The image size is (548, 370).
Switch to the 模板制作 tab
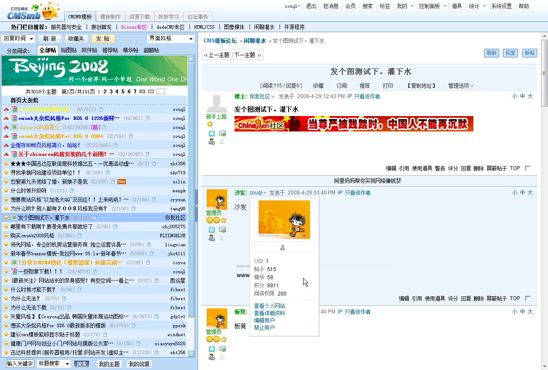tap(110, 17)
